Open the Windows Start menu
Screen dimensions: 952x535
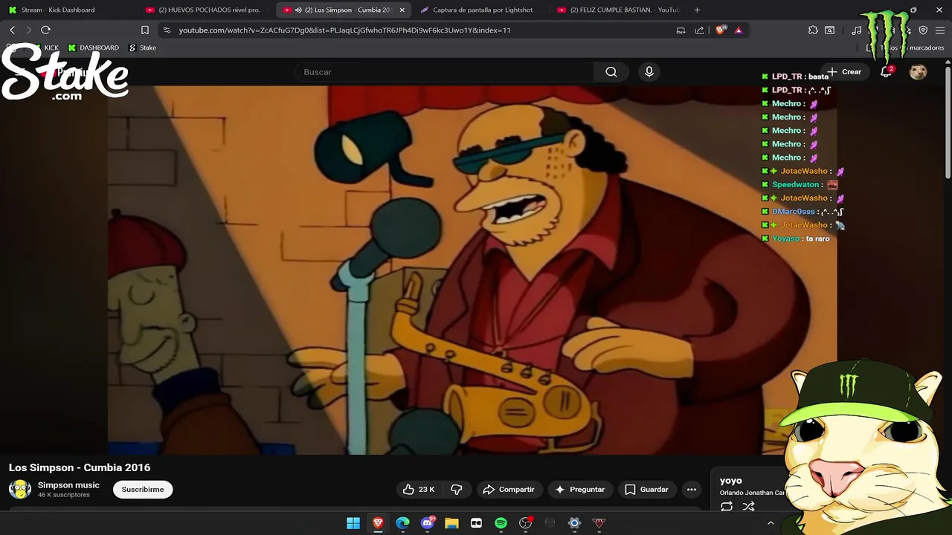pyautogui.click(x=353, y=523)
